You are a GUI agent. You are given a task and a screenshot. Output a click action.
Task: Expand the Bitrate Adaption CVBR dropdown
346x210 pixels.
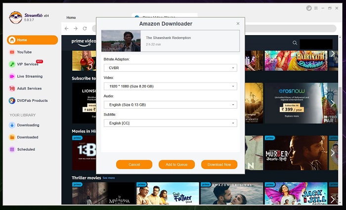(x=170, y=68)
